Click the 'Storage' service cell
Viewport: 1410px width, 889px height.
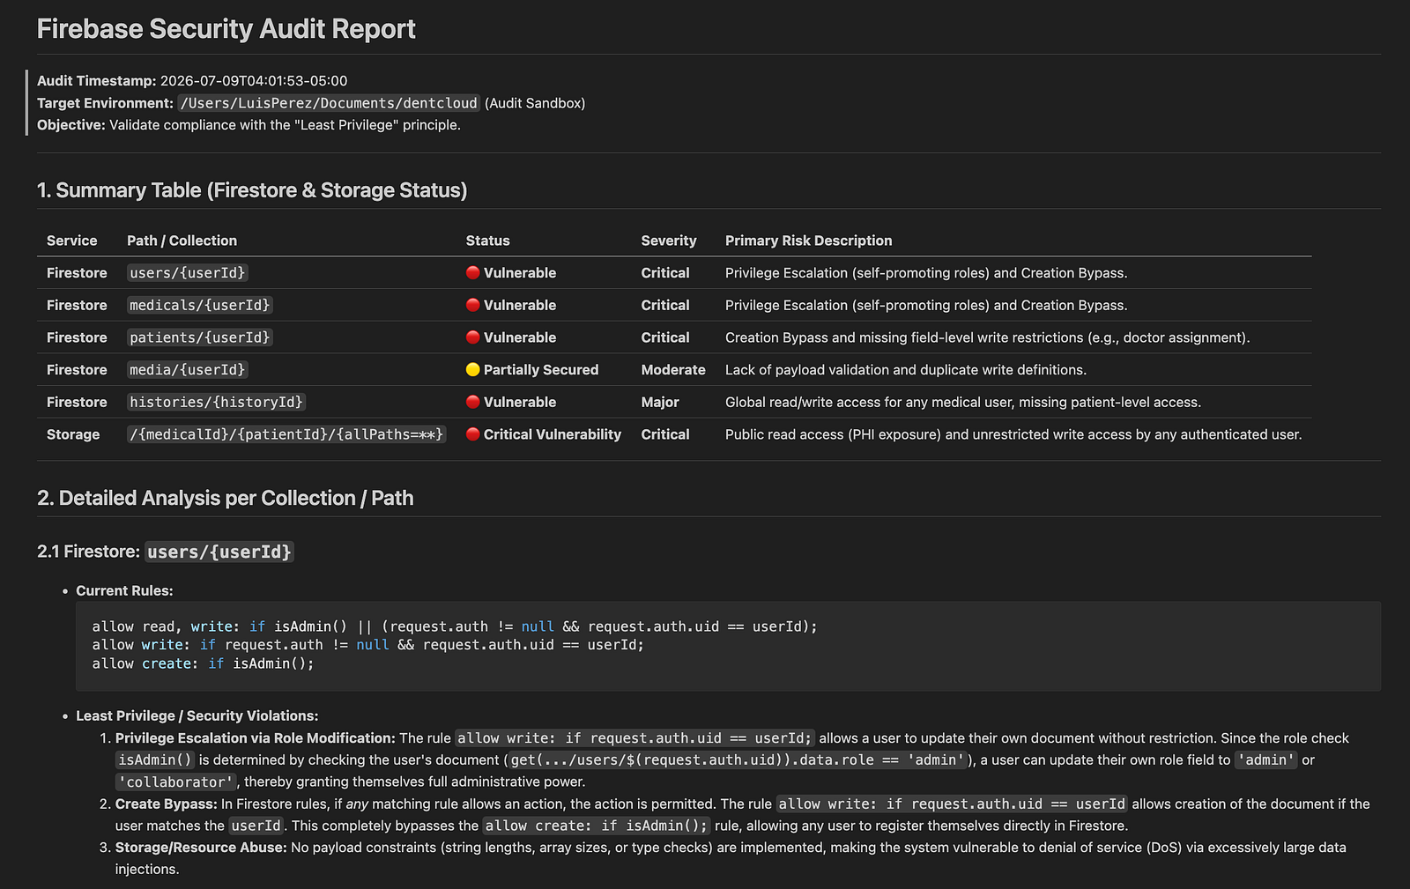[x=73, y=434]
